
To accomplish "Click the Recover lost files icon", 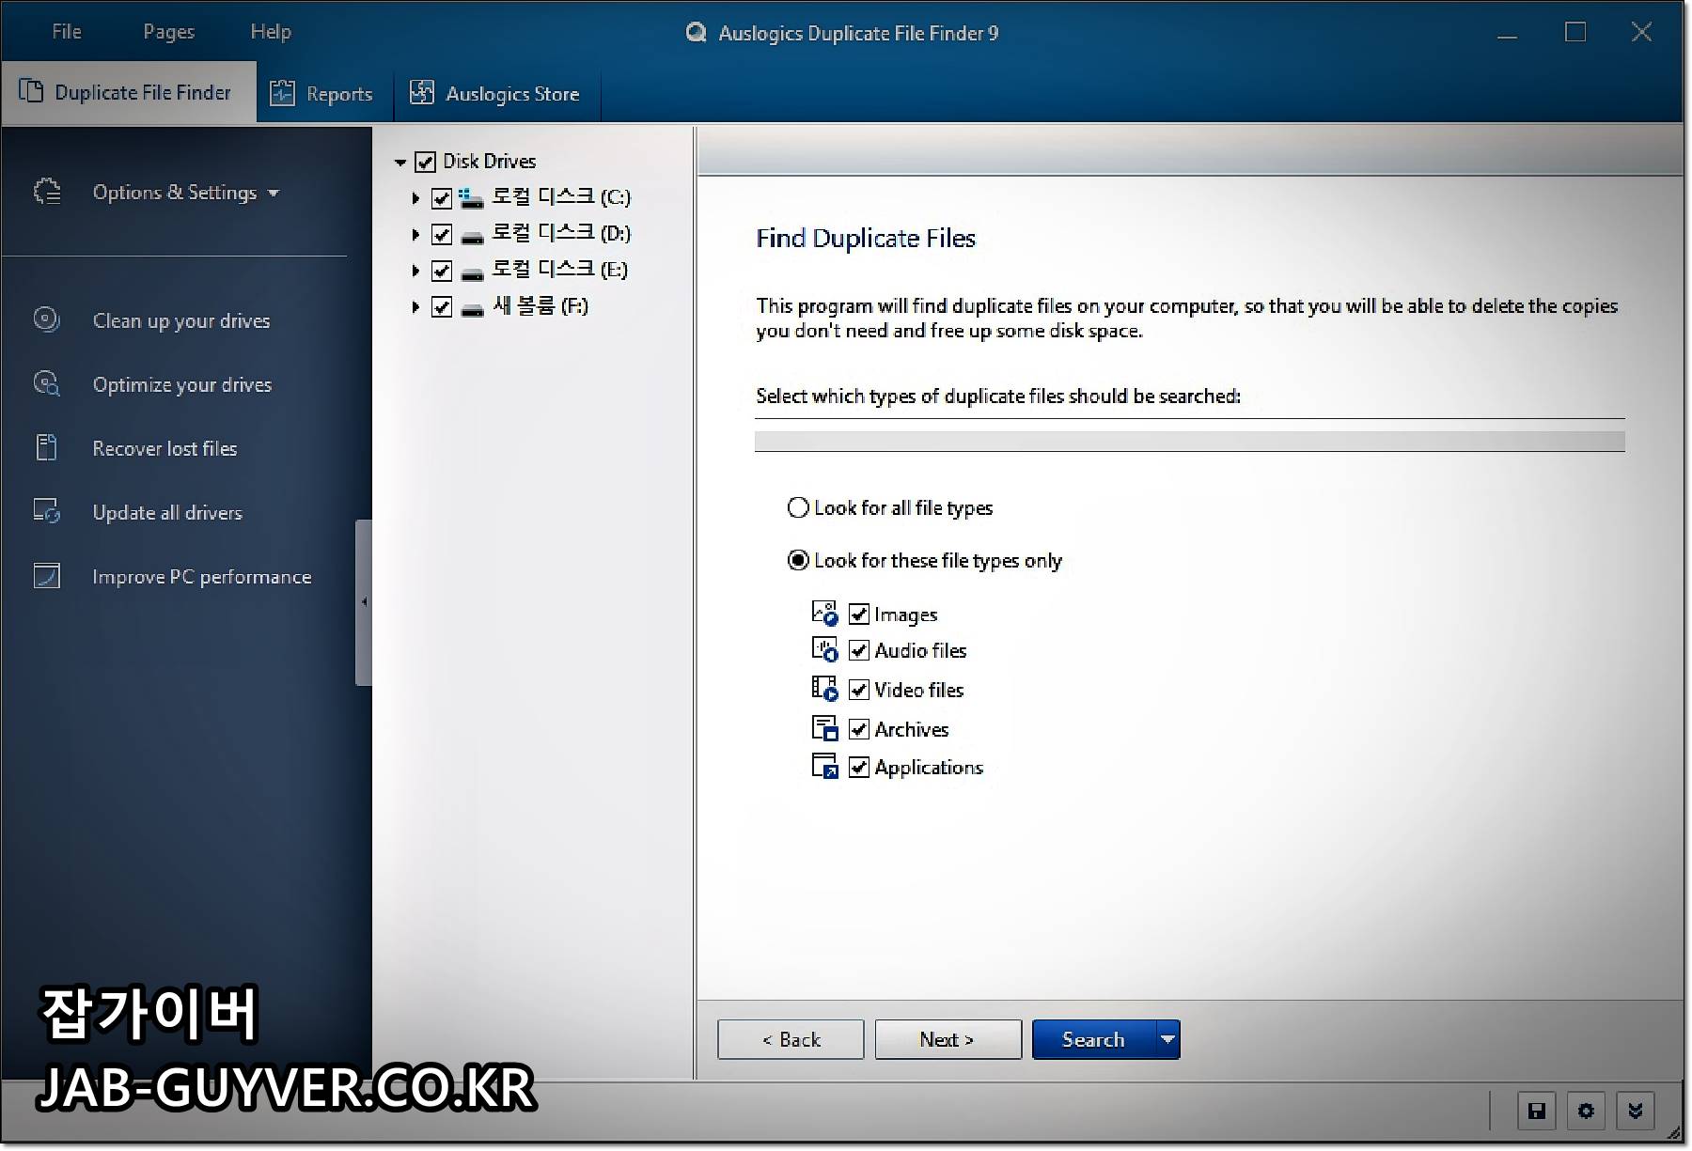I will pyautogui.click(x=46, y=447).
